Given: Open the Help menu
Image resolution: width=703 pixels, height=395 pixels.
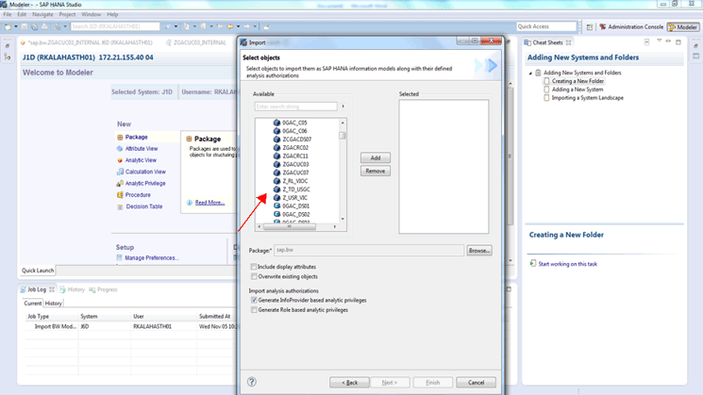Looking at the screenshot, I should coord(112,14).
